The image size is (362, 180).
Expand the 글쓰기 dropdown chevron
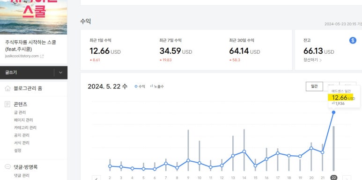60,72
